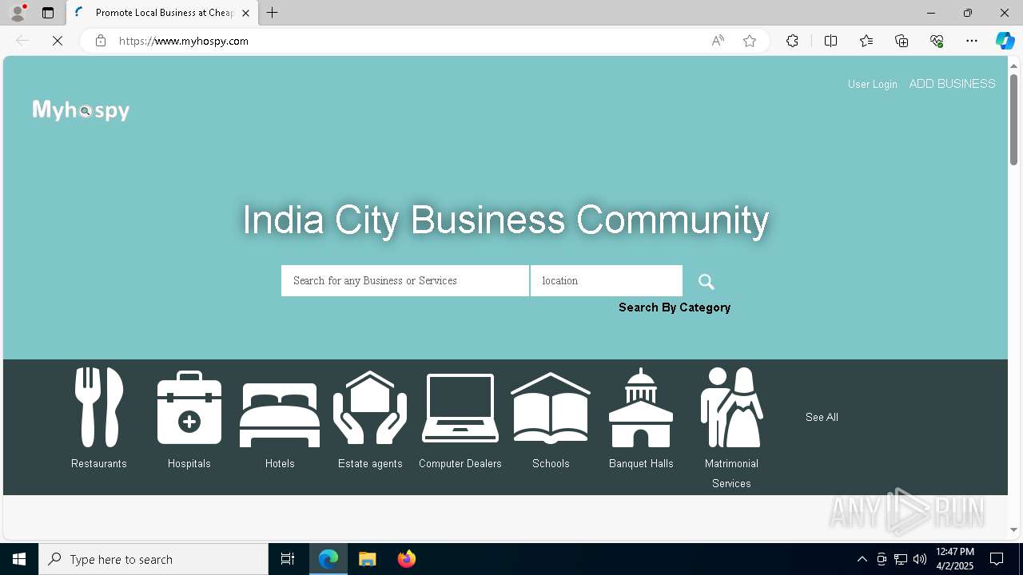This screenshot has width=1023, height=575.
Task: Open the Computer Dealers laptop icon
Action: tap(460, 407)
